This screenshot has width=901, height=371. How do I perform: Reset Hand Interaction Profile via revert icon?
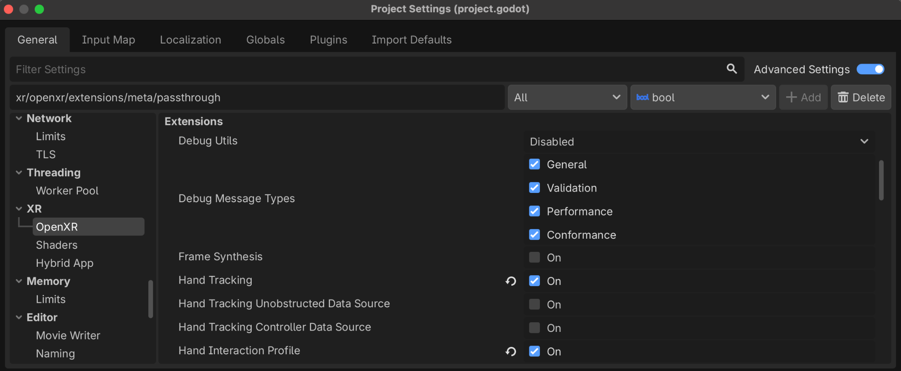511,351
